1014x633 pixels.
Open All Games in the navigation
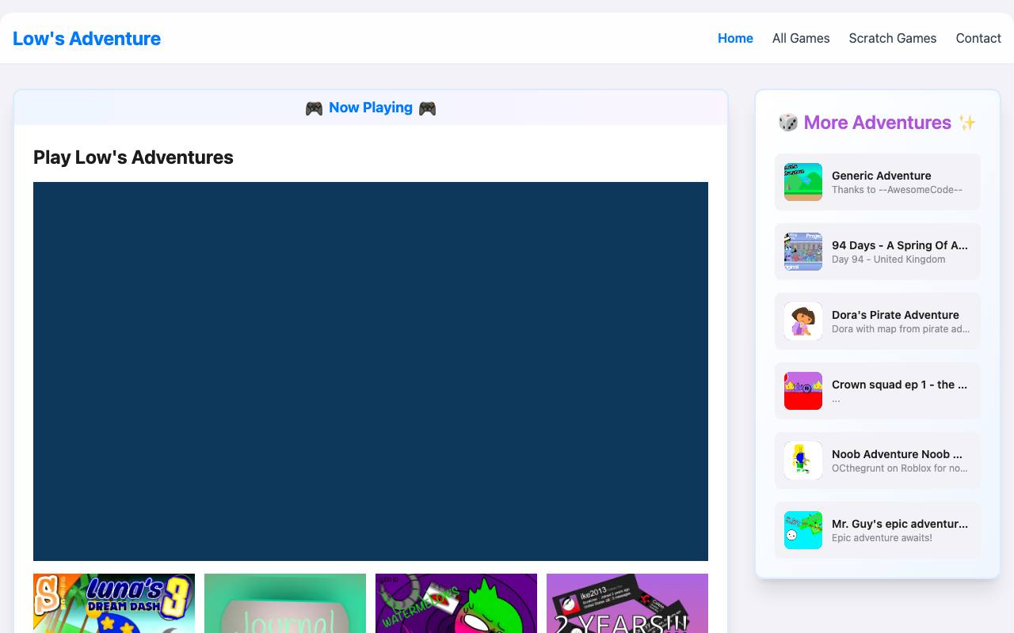pos(801,38)
